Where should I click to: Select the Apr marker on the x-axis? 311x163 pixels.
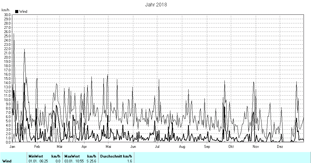coord(84,147)
